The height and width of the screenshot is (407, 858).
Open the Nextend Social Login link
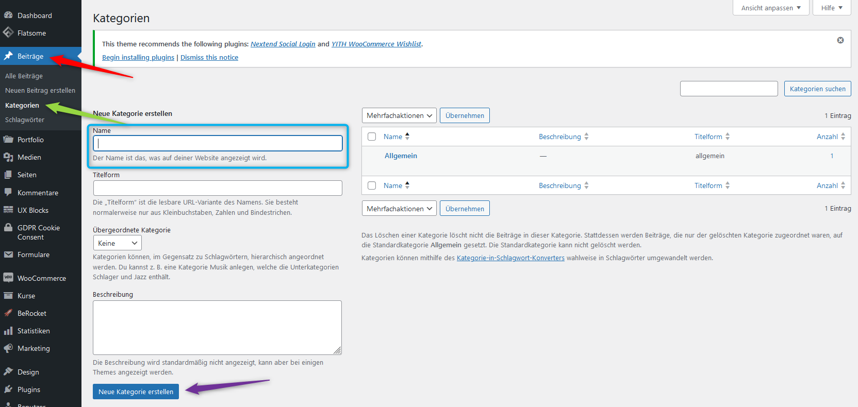pyautogui.click(x=283, y=44)
